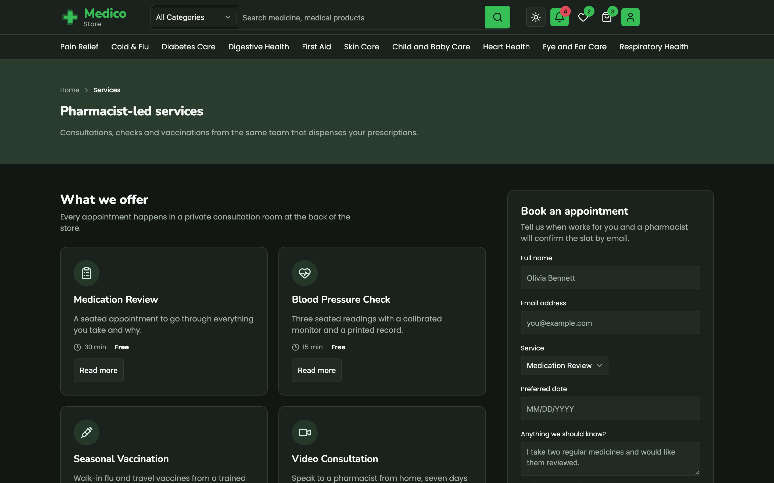Click the Service field label
Screen dimensions: 774x483
click(532, 348)
